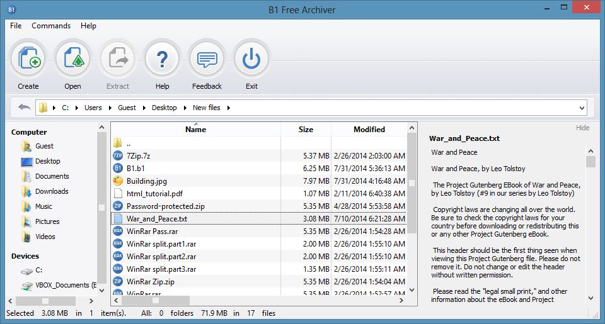The height and width of the screenshot is (324, 605).
Task: Open Help with the question mark icon
Action: [x=162, y=59]
